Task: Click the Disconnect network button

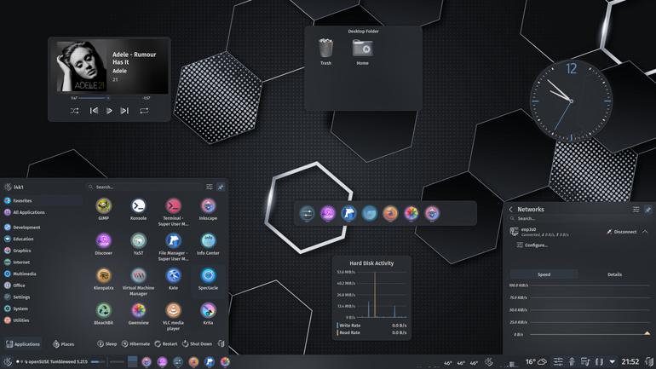Action: (621, 231)
